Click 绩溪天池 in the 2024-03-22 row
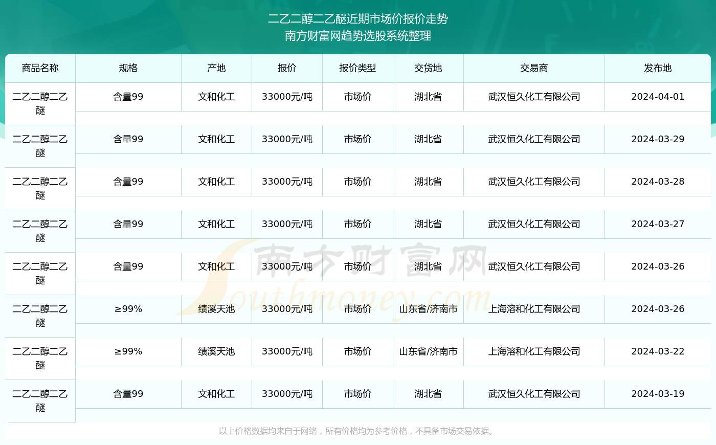 click(x=216, y=351)
